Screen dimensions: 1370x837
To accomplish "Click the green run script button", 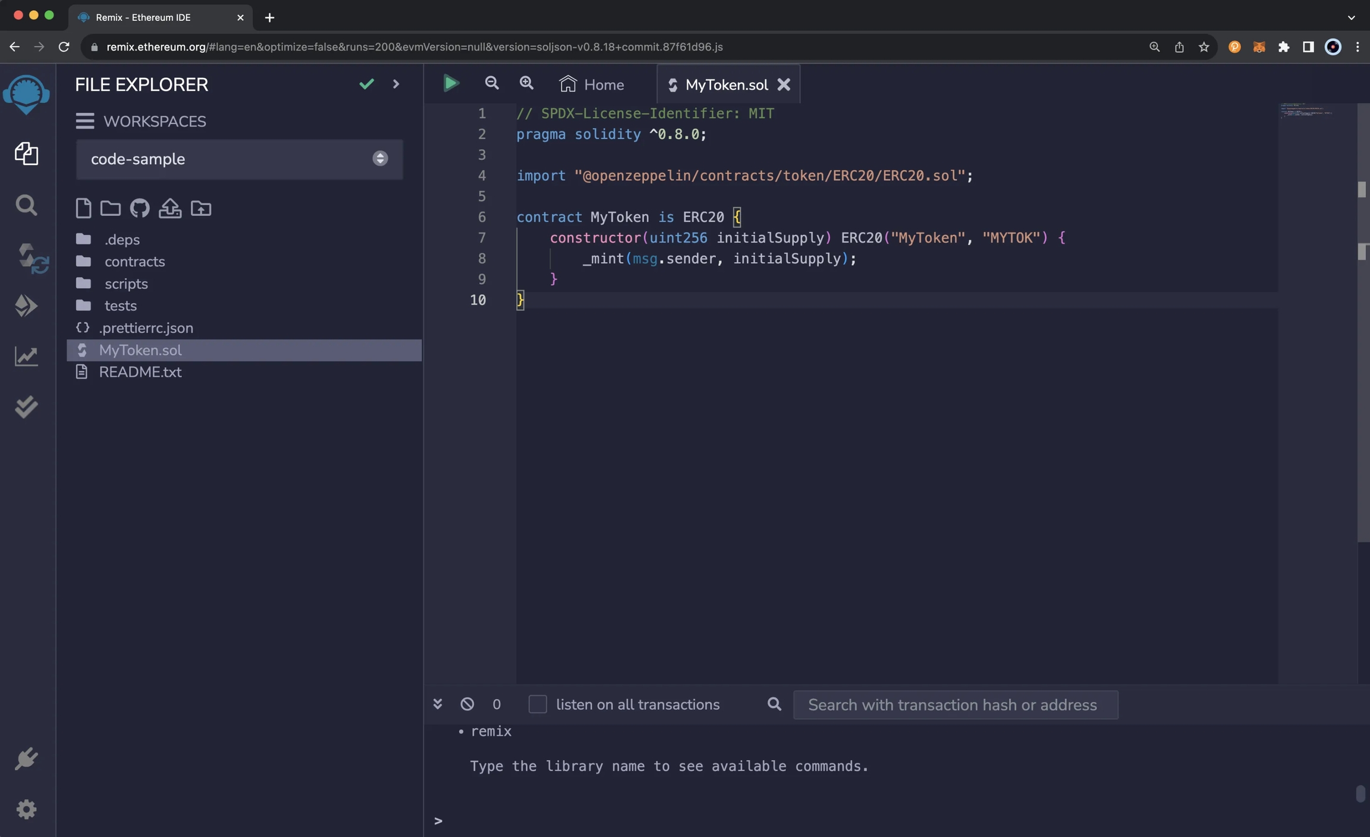I will (x=451, y=84).
